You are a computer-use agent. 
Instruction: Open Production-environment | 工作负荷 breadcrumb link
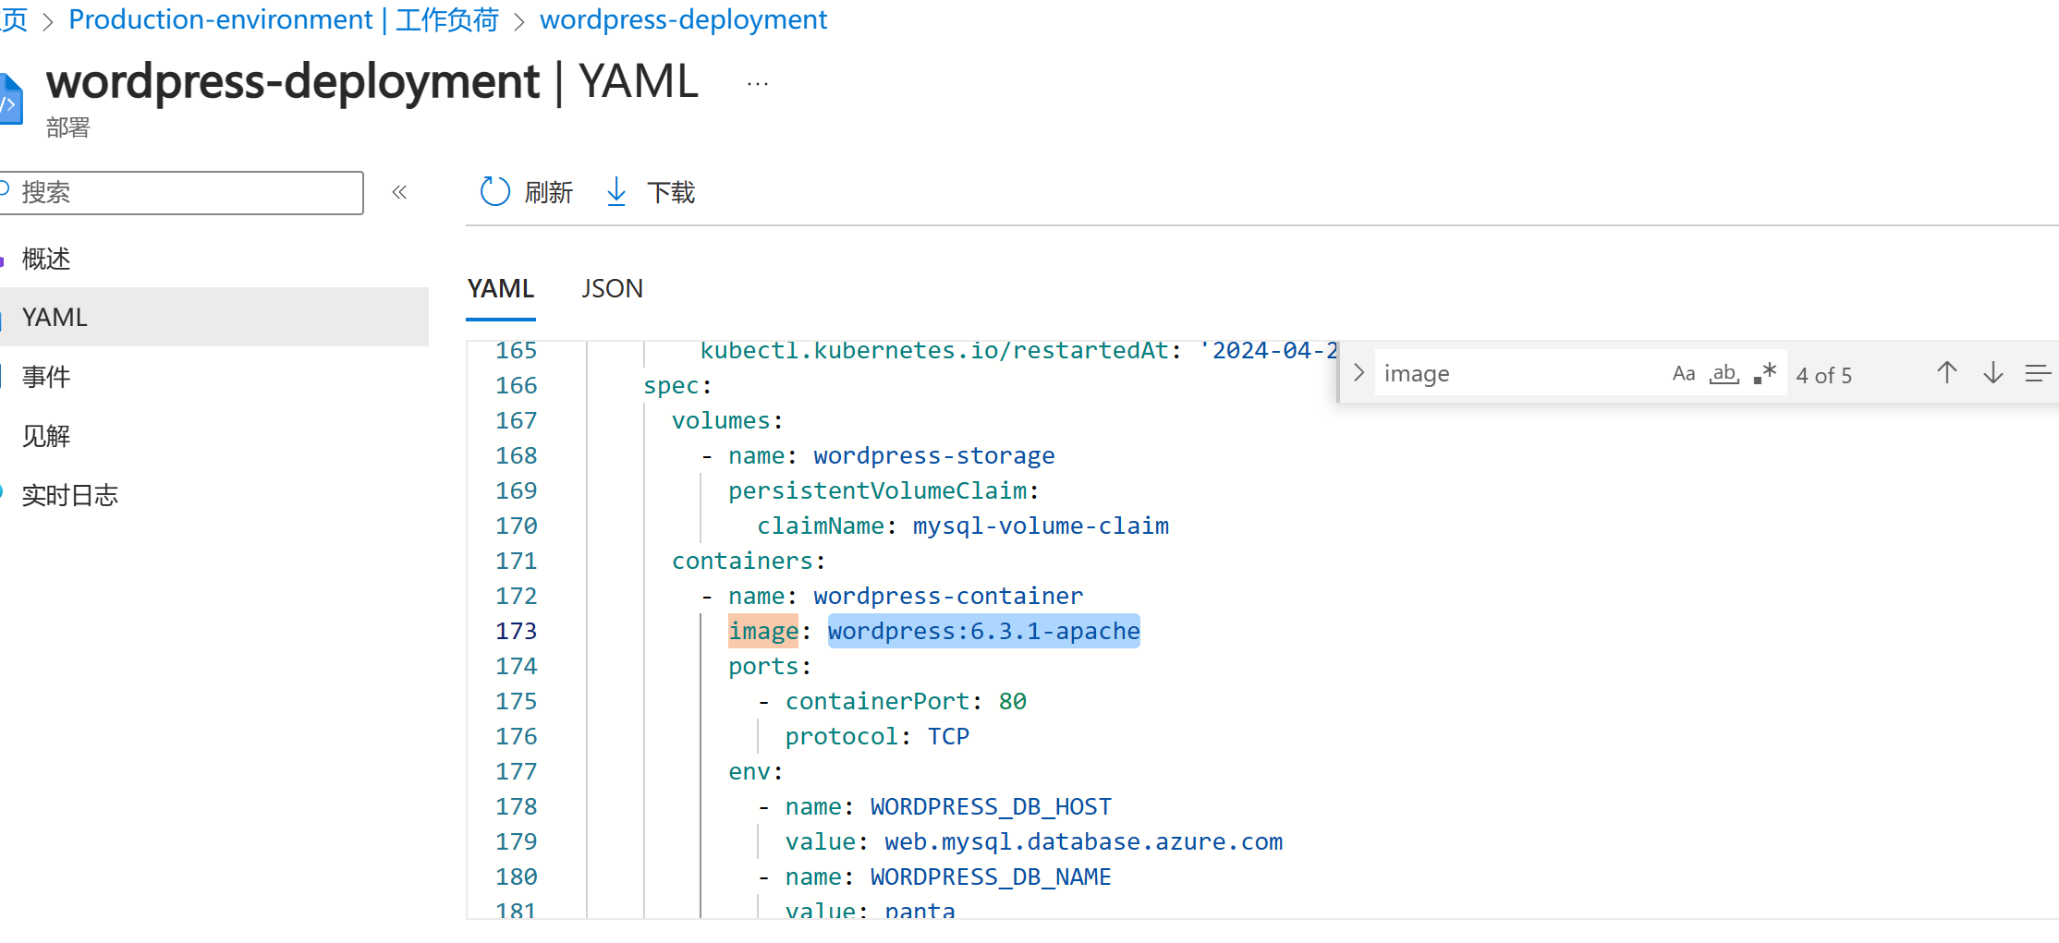[284, 19]
